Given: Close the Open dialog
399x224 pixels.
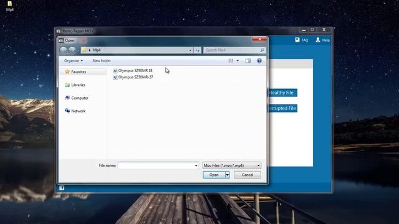Looking at the screenshot, I should (x=259, y=39).
